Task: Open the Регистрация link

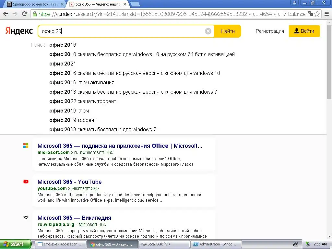Action: [270, 31]
